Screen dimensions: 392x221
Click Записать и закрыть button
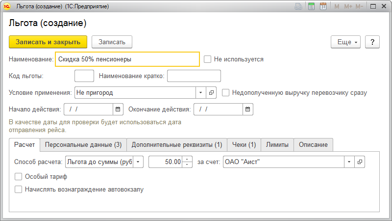point(48,42)
